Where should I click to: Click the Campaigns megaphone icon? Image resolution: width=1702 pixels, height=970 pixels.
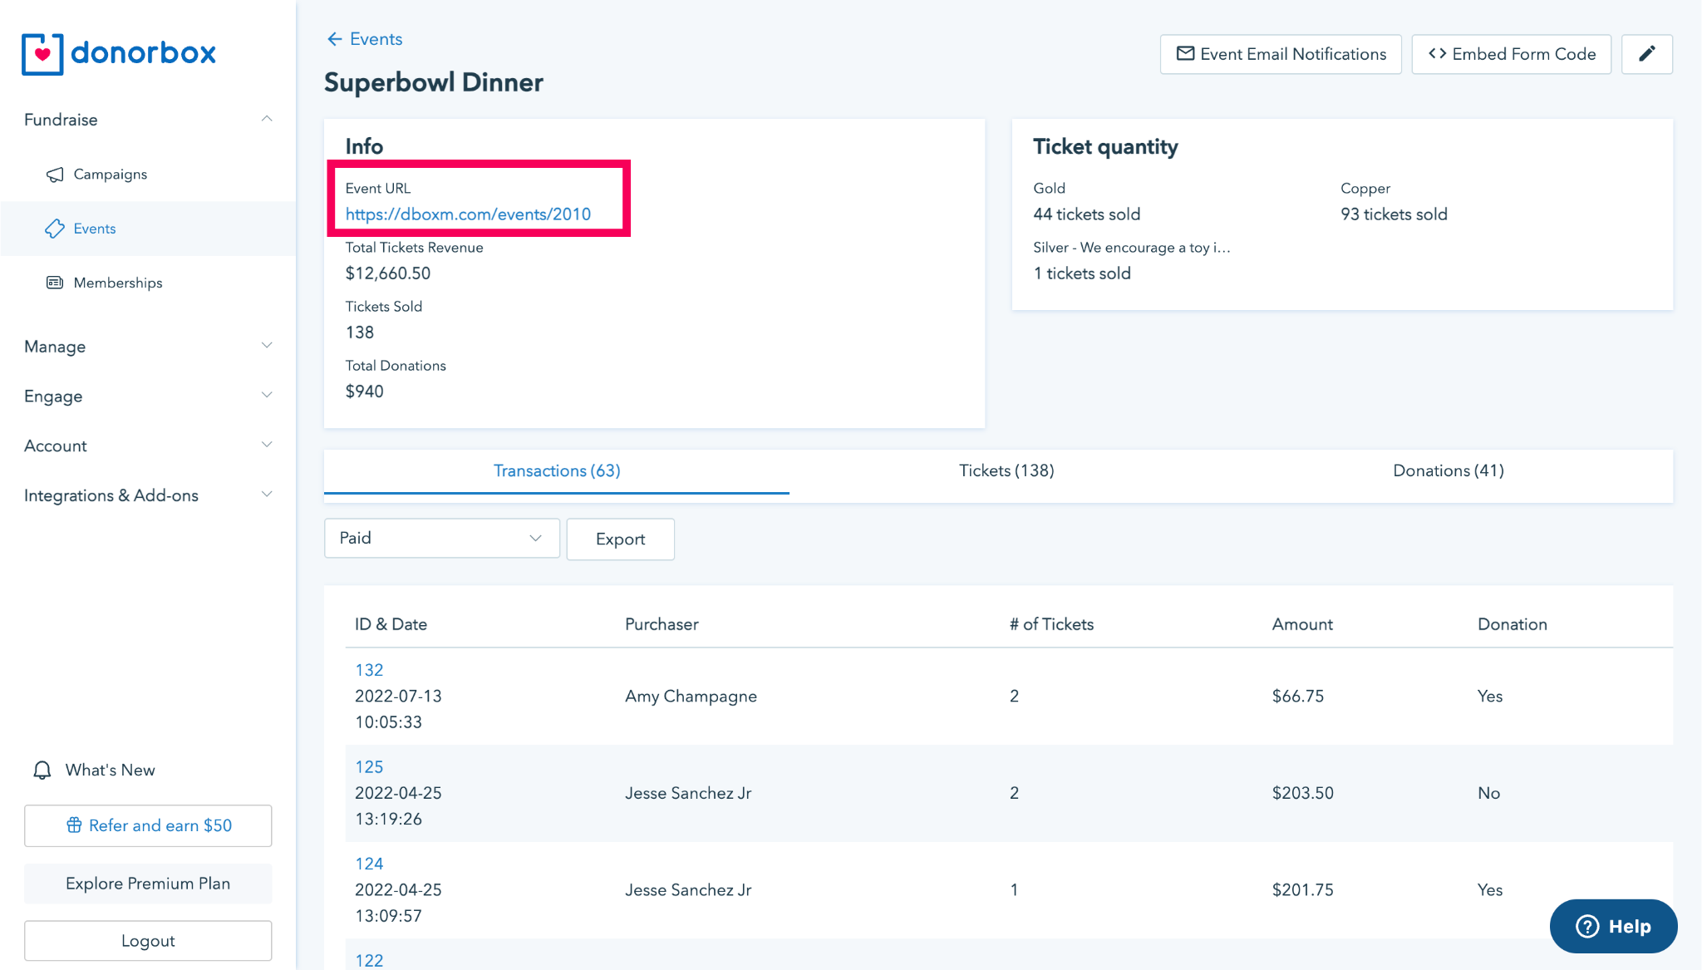55,175
